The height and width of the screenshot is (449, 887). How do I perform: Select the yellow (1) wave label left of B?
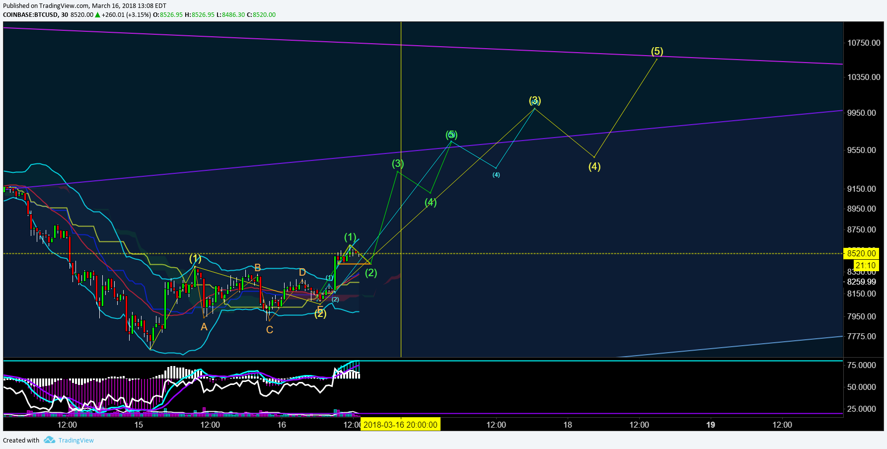195,258
